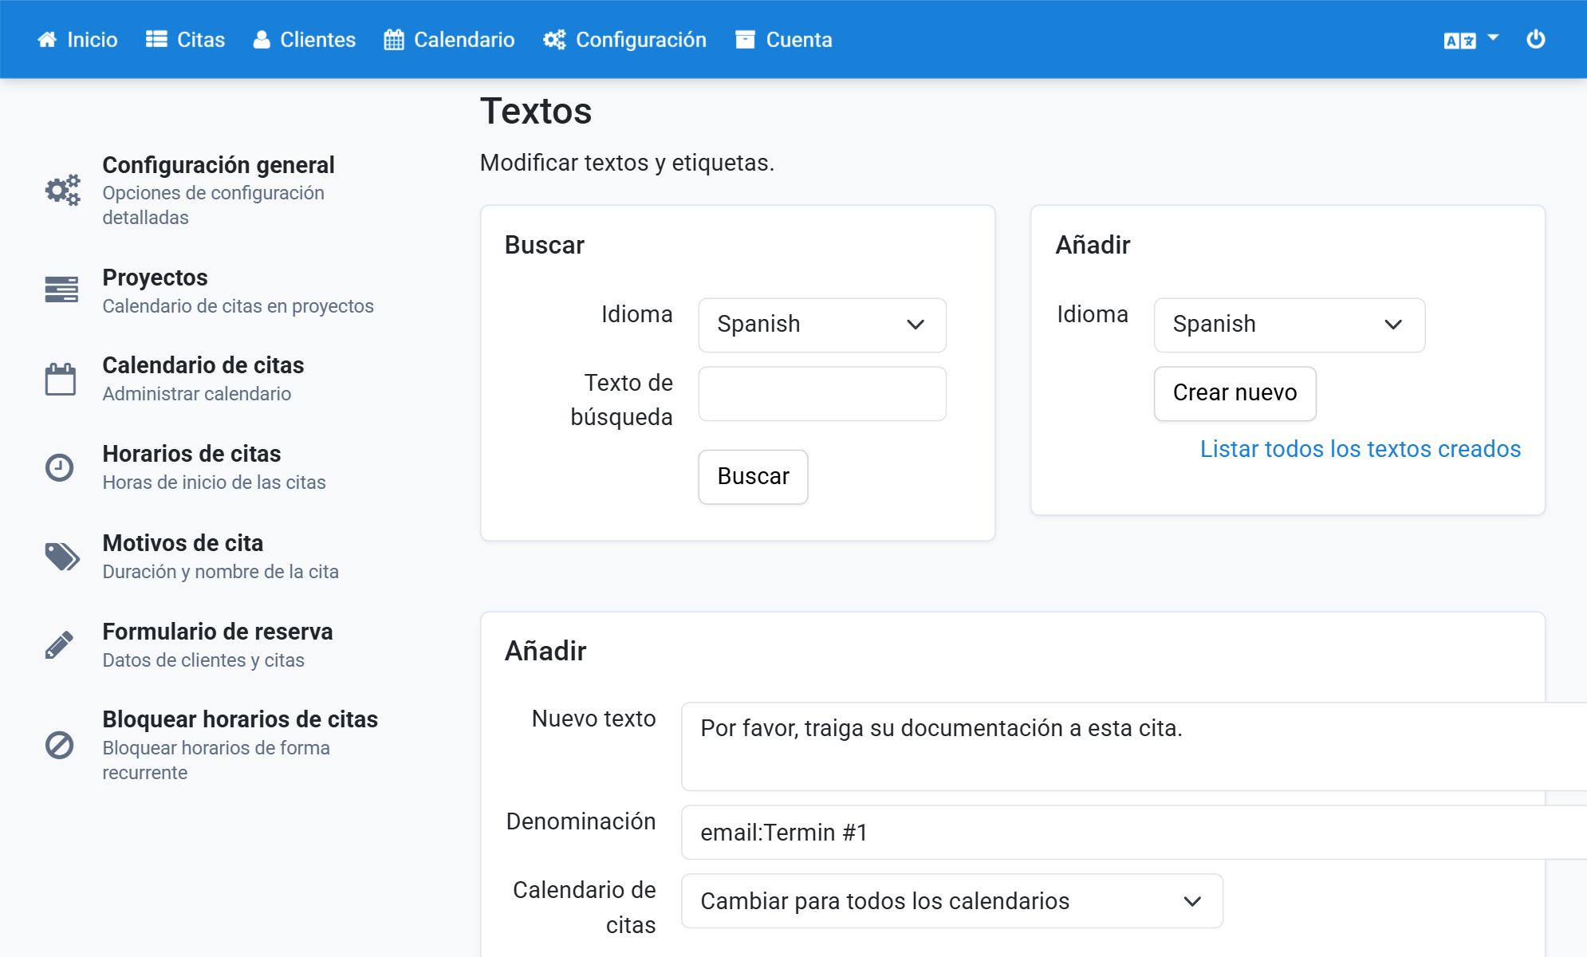
Task: Open Citas in the top menu
Action: (x=186, y=40)
